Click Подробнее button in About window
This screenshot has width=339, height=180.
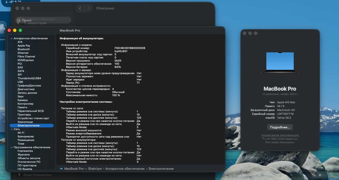tap(280, 127)
